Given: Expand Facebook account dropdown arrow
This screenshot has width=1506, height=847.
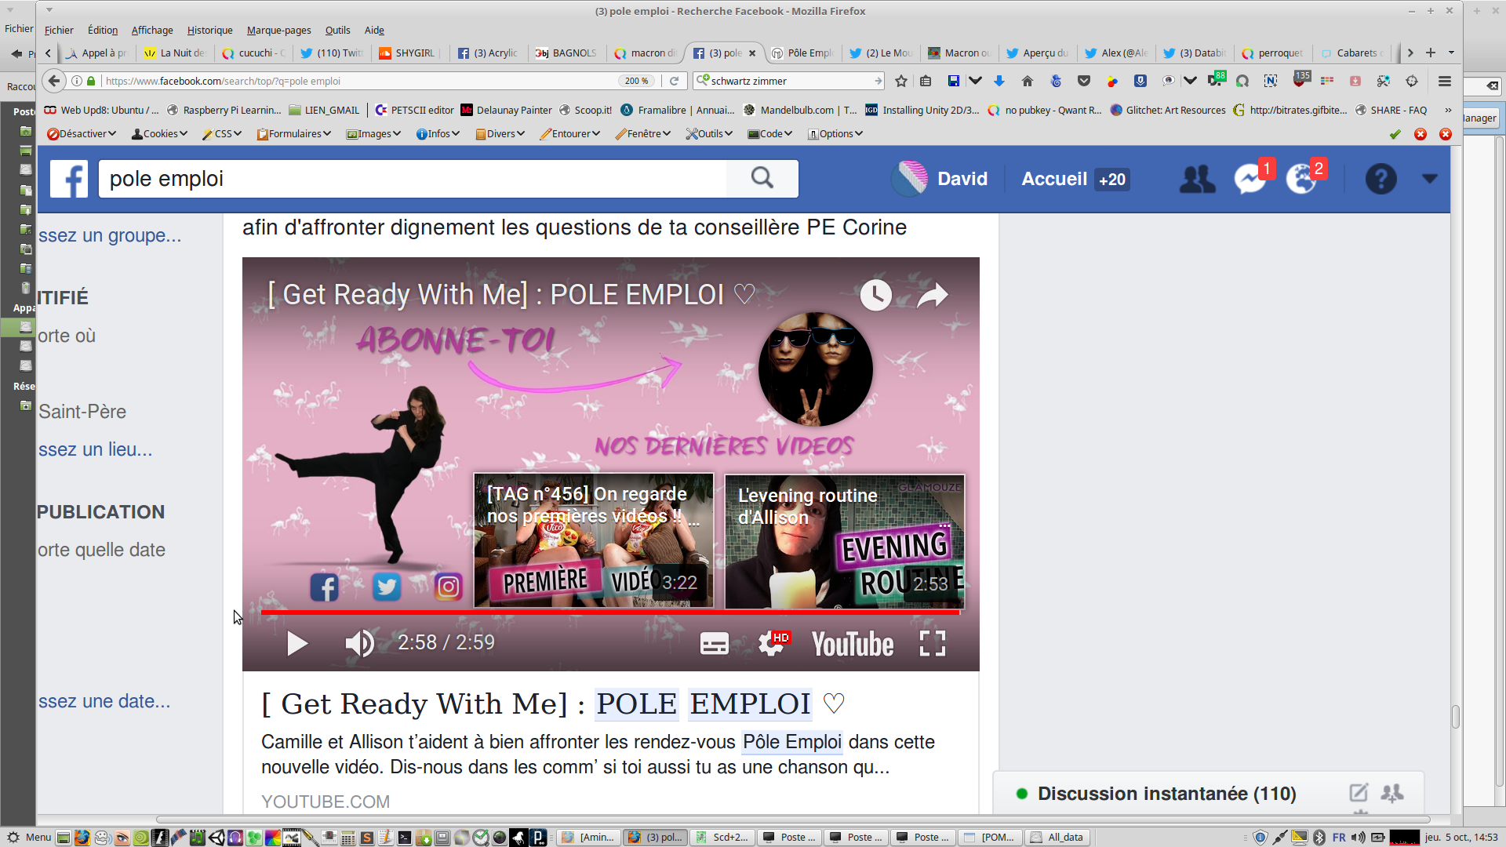Looking at the screenshot, I should point(1429,179).
